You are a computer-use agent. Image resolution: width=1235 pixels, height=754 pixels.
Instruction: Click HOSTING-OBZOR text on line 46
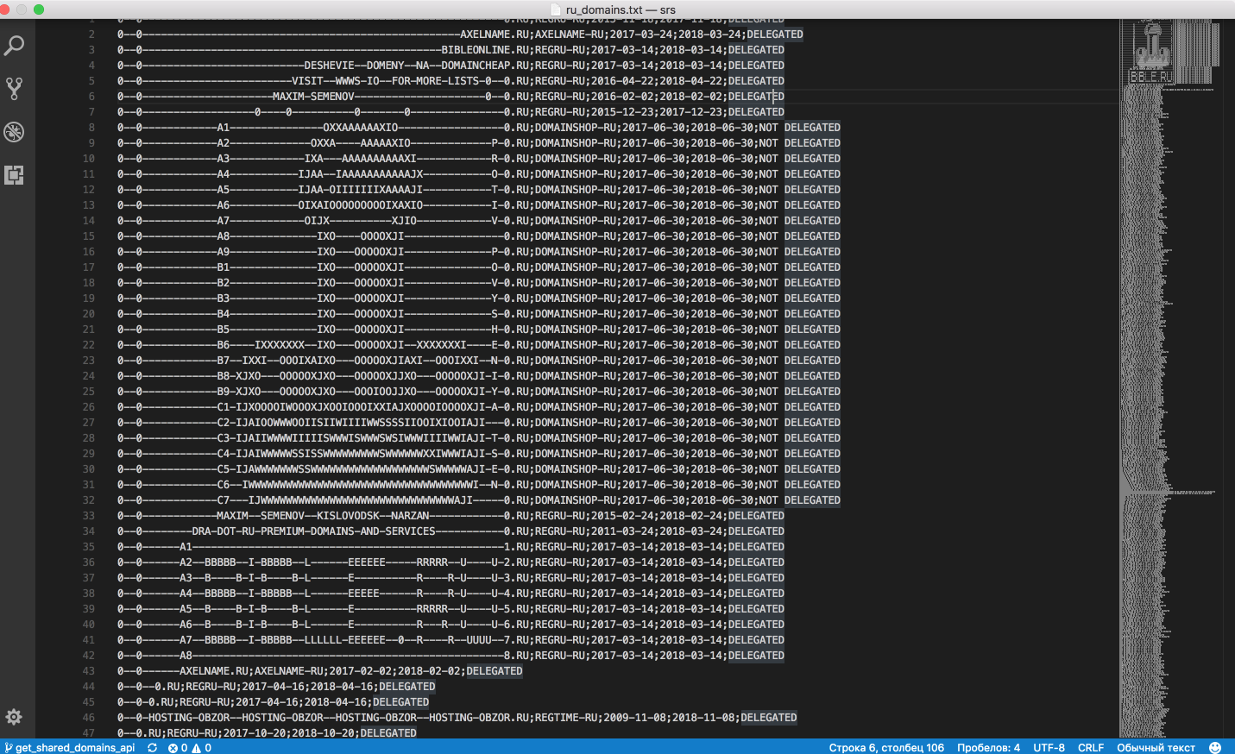pos(189,718)
